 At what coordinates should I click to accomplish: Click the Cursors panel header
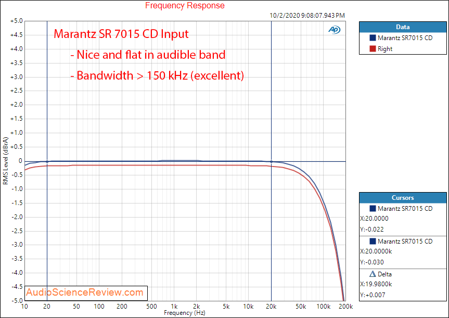click(x=402, y=198)
